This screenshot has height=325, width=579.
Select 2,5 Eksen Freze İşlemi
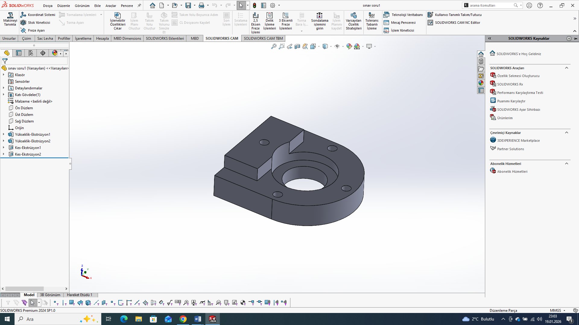(x=255, y=16)
